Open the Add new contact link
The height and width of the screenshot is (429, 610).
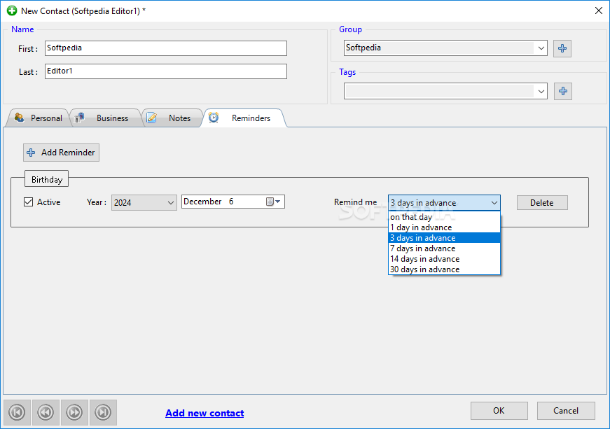[205, 413]
